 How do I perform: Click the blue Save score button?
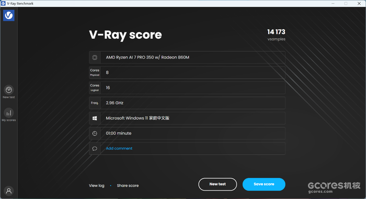[x=264, y=184]
